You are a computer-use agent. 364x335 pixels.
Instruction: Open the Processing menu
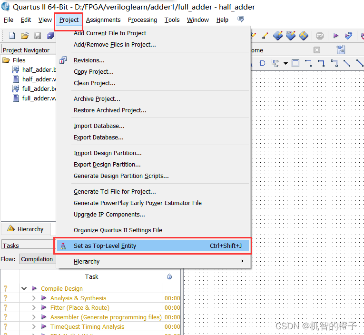(142, 20)
